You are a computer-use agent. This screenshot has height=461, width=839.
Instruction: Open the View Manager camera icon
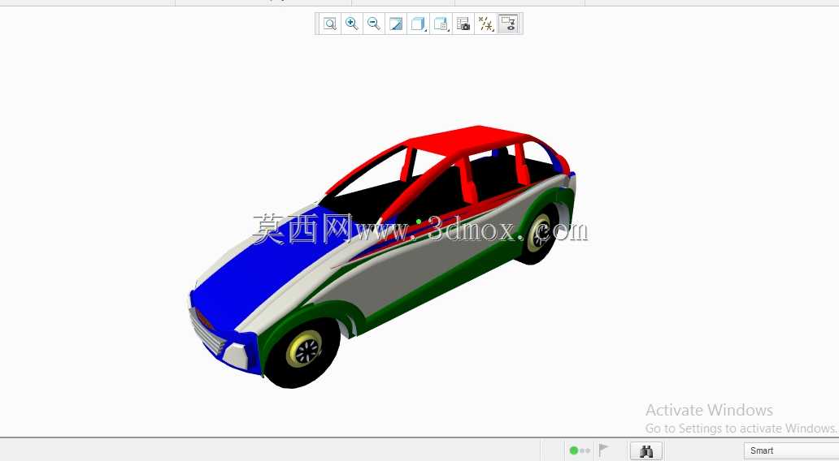click(463, 24)
